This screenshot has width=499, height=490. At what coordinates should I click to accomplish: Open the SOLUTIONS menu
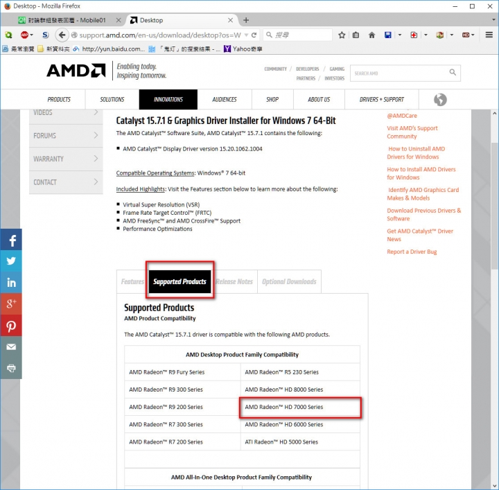coord(112,100)
